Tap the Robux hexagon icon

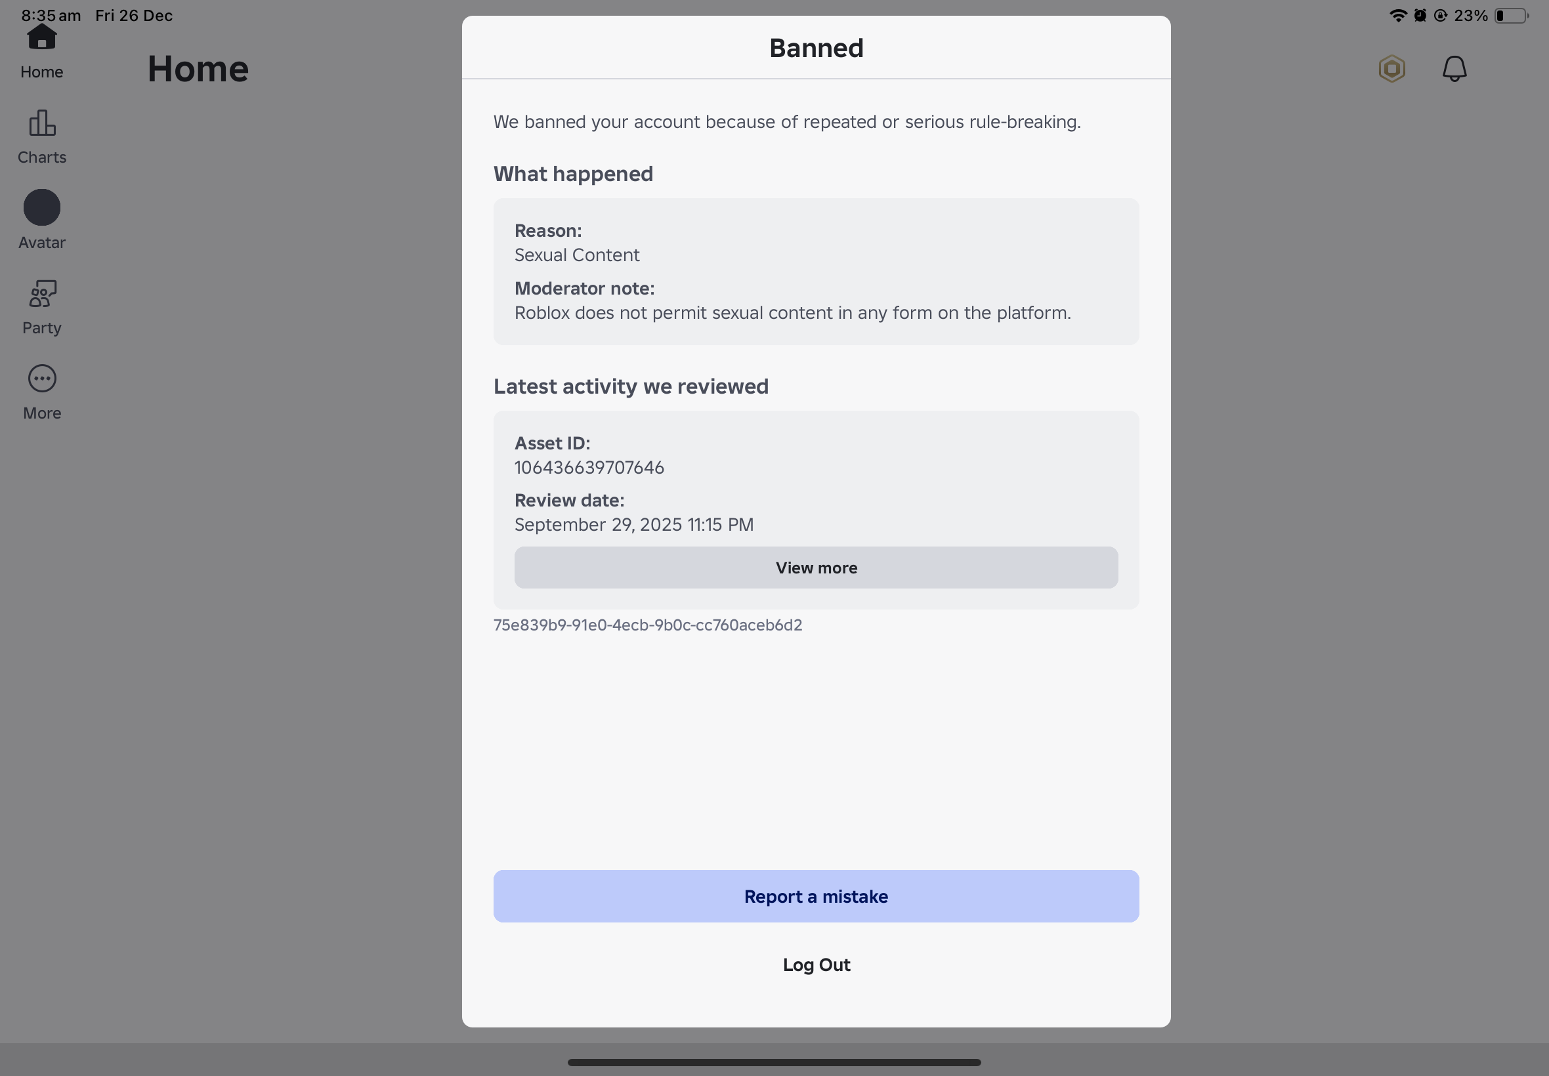coord(1392,69)
